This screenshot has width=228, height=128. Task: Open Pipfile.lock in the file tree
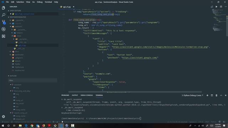pyautogui.click(x=19, y=67)
